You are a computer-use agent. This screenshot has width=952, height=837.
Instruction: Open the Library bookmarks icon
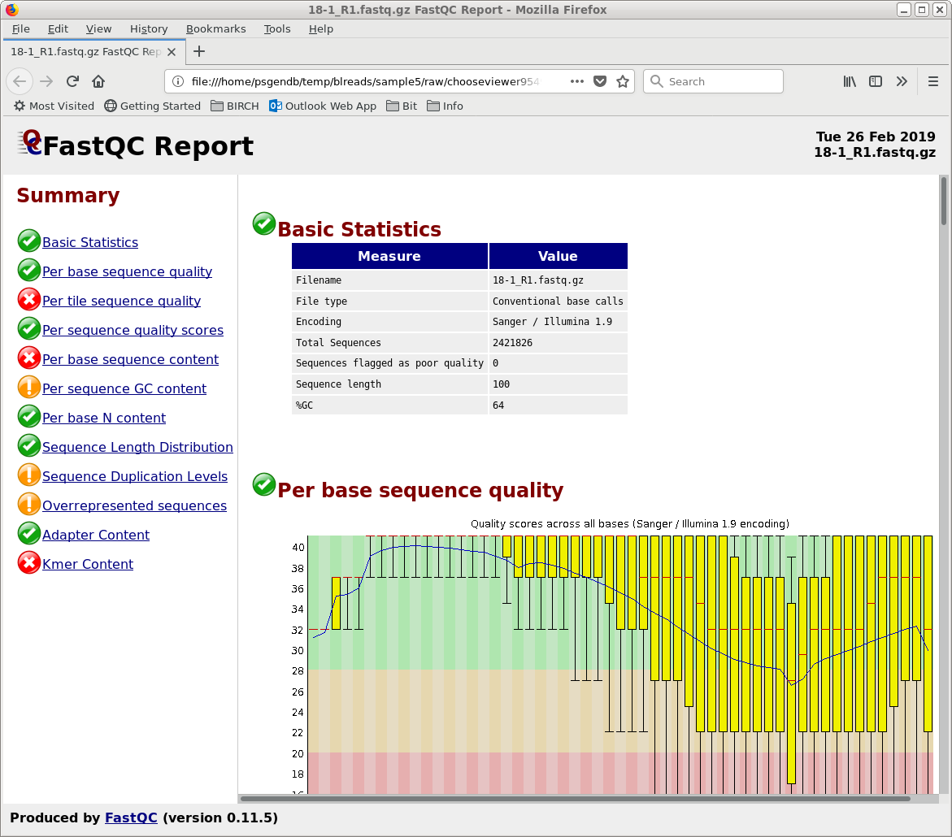850,81
